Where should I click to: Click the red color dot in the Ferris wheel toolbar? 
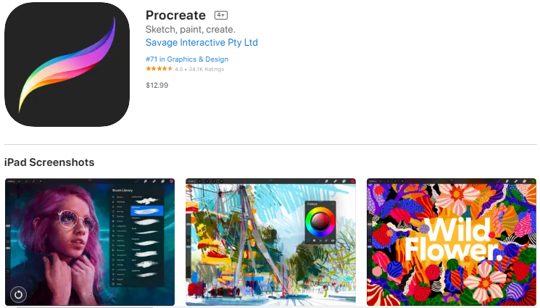point(352,181)
